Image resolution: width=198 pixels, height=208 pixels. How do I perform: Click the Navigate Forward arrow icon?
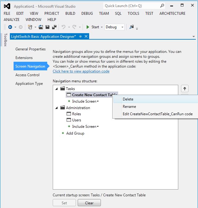20,27
